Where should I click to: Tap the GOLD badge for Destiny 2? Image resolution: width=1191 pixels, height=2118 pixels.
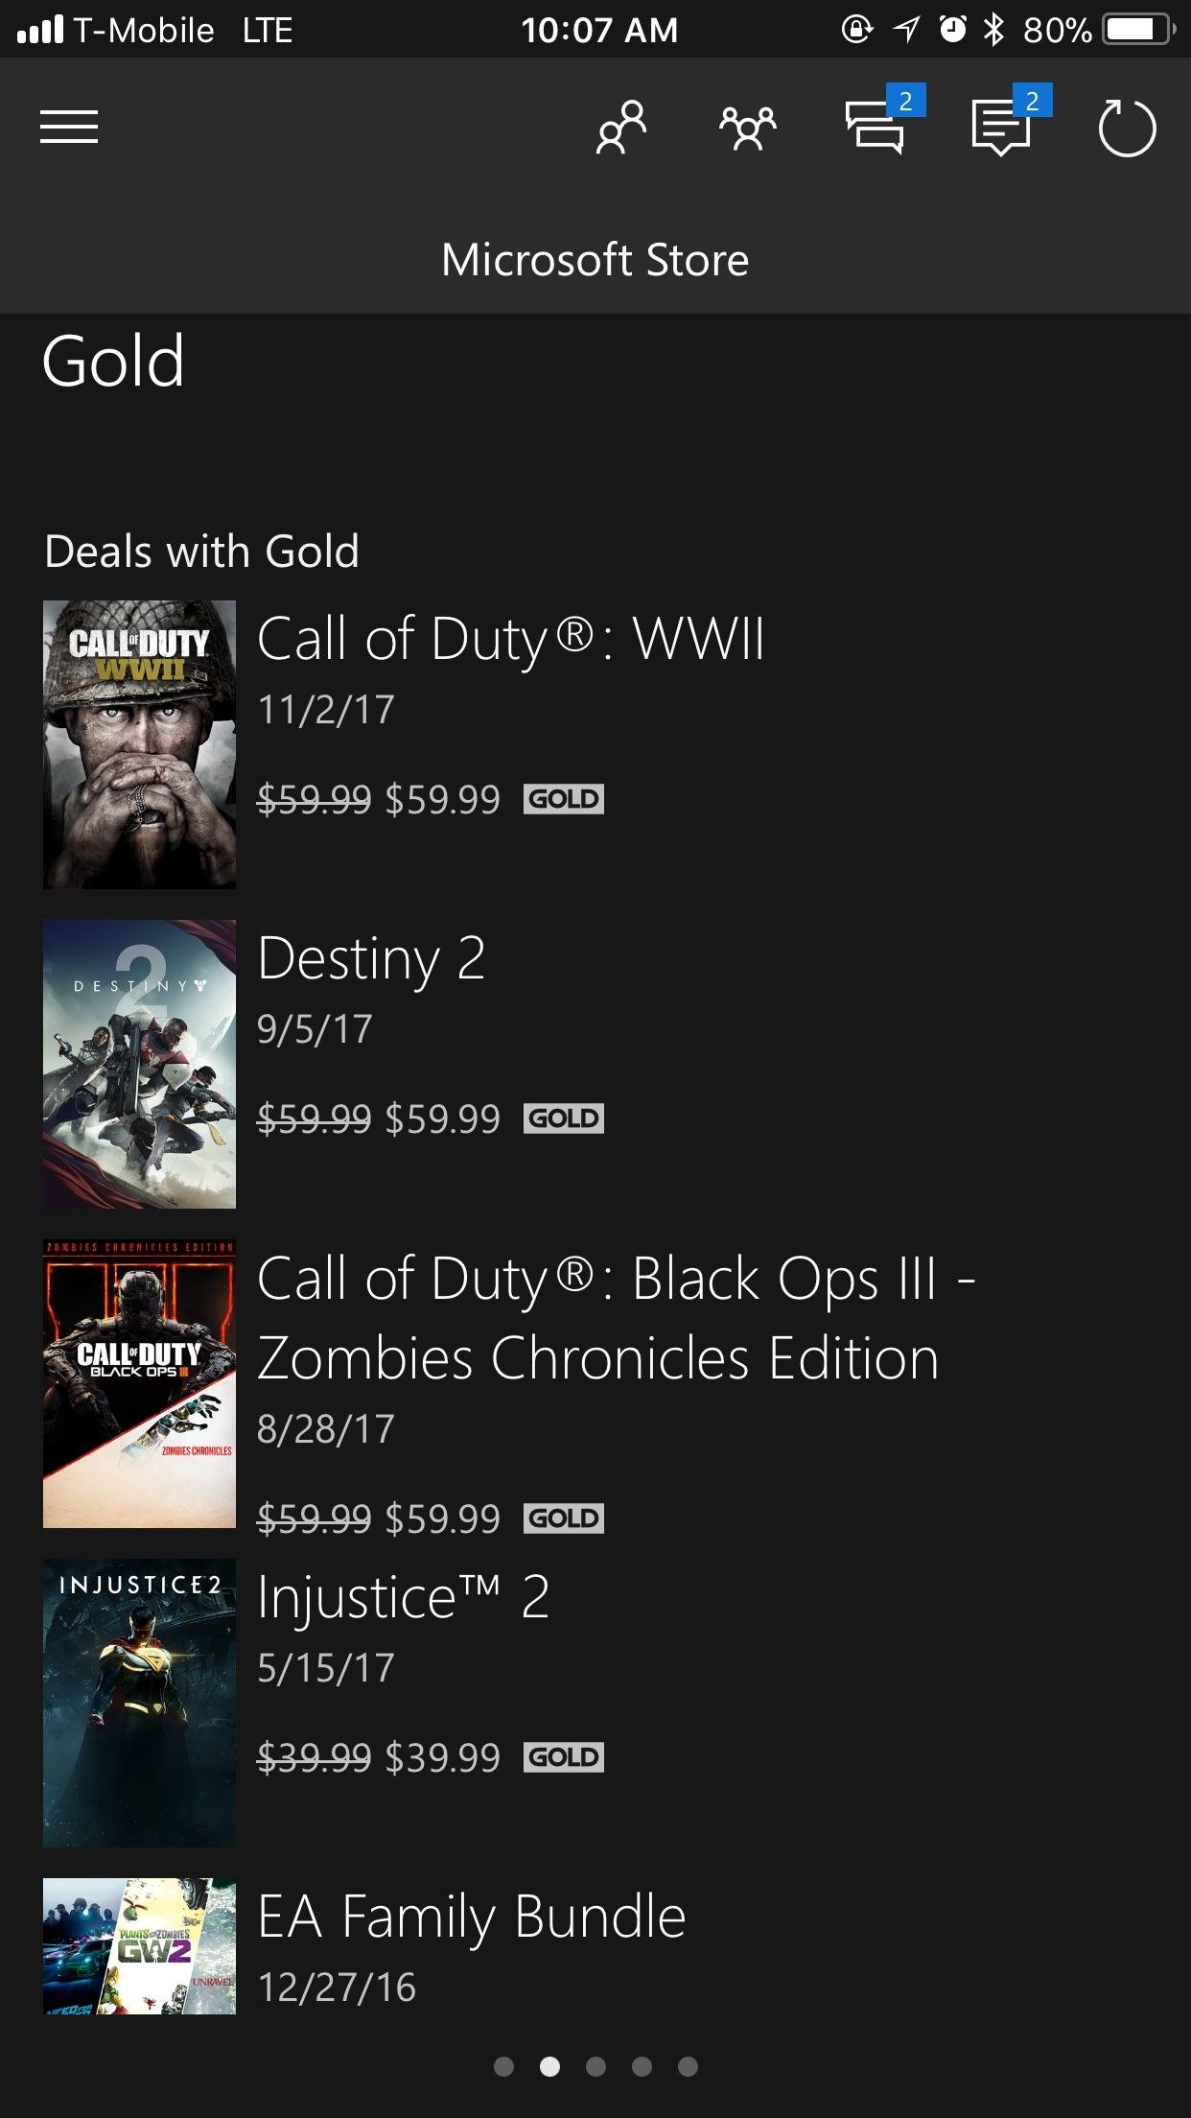coord(564,1118)
